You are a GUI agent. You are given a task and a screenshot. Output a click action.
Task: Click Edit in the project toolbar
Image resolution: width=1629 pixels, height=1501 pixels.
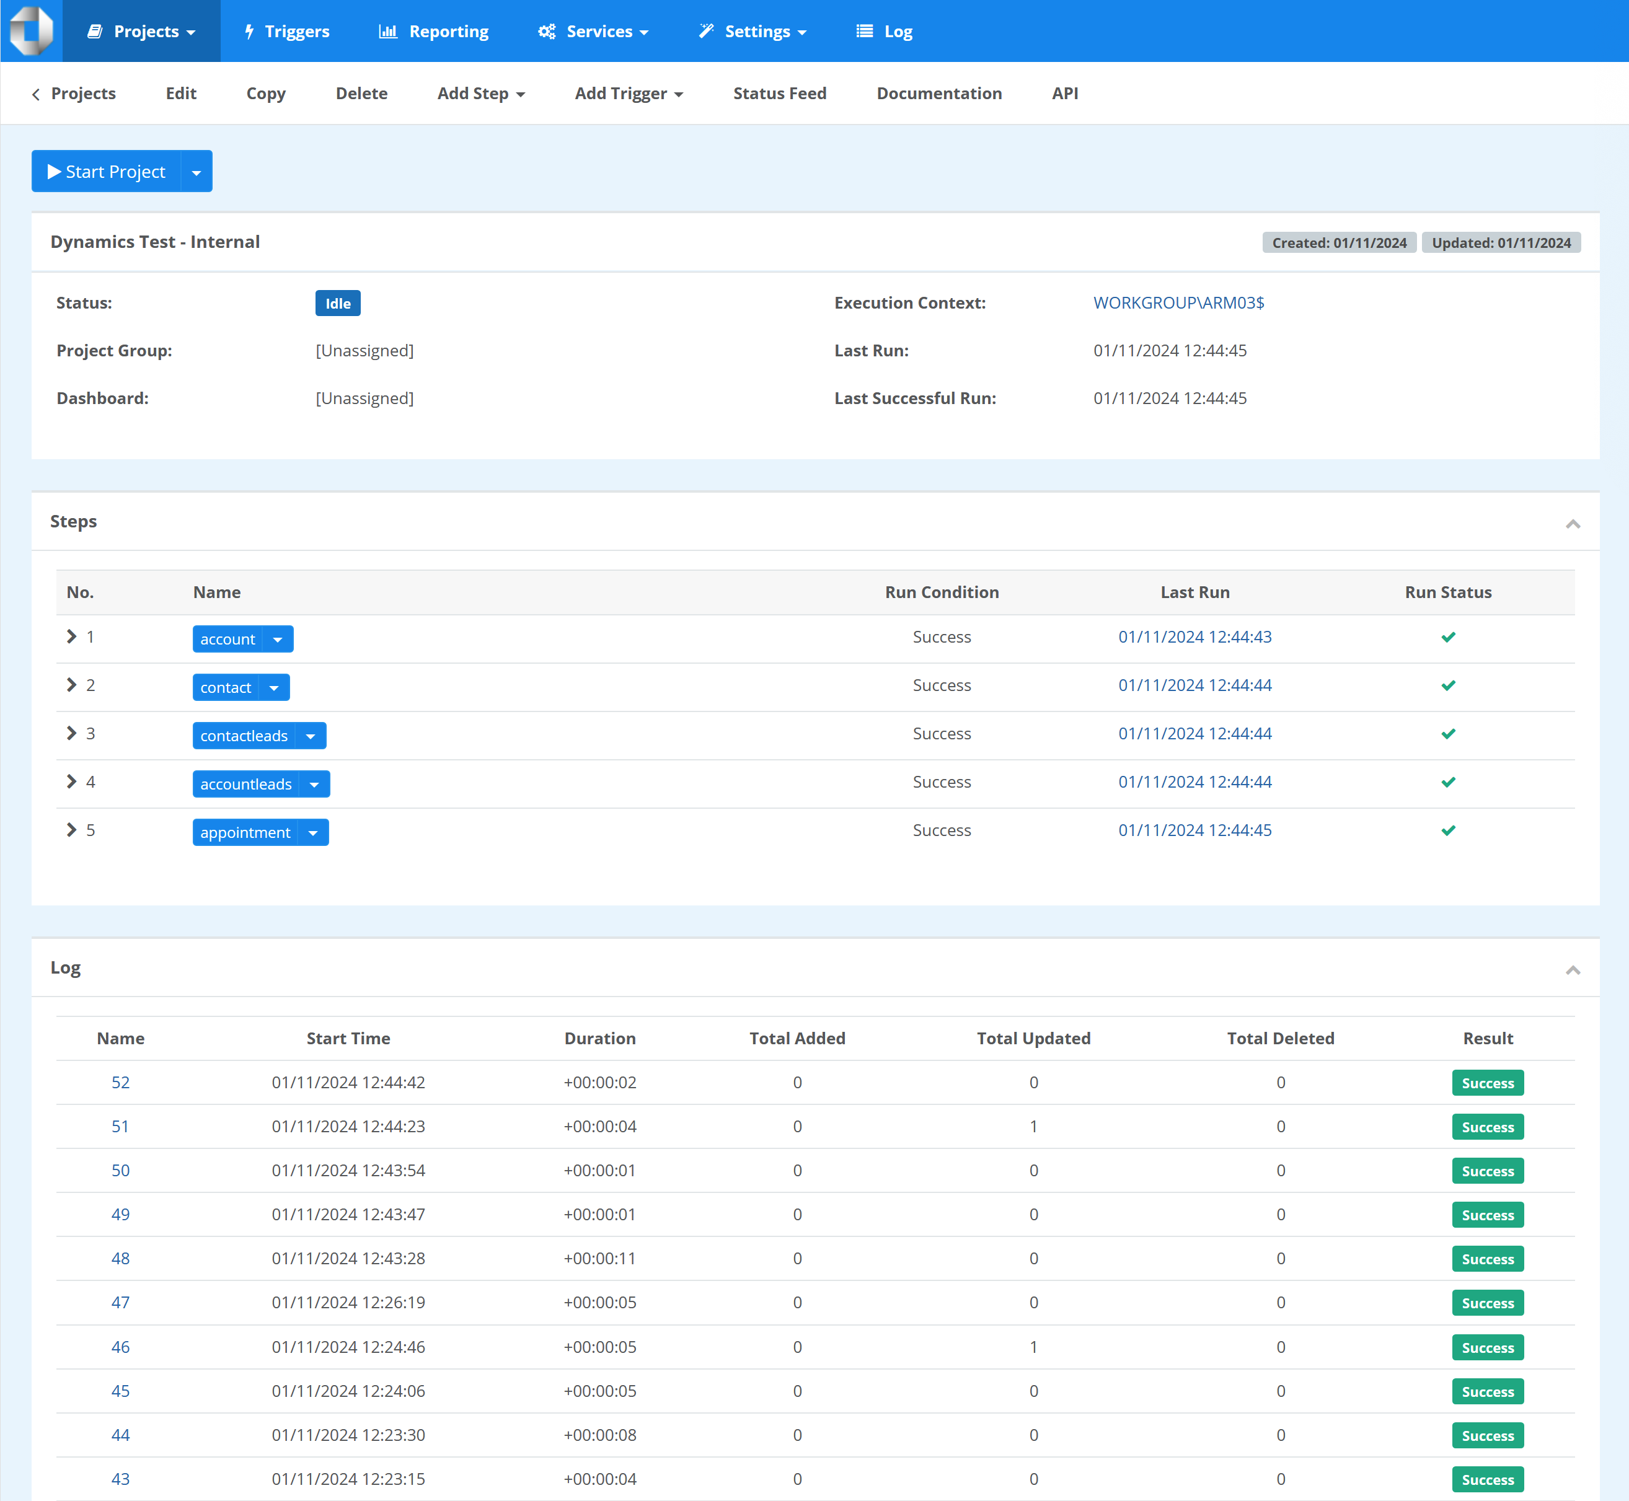181,94
